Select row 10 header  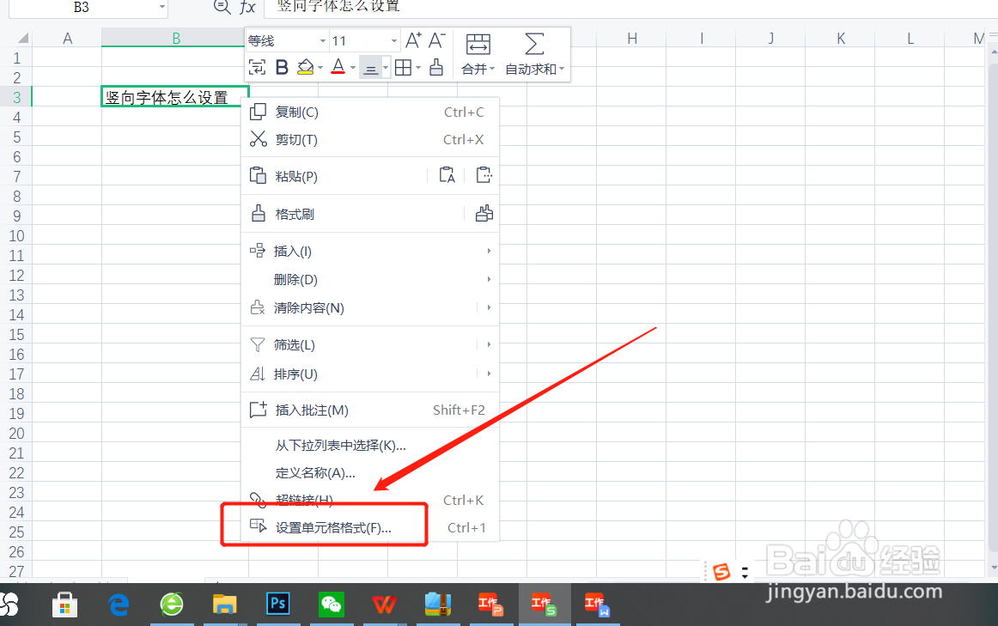(16, 236)
